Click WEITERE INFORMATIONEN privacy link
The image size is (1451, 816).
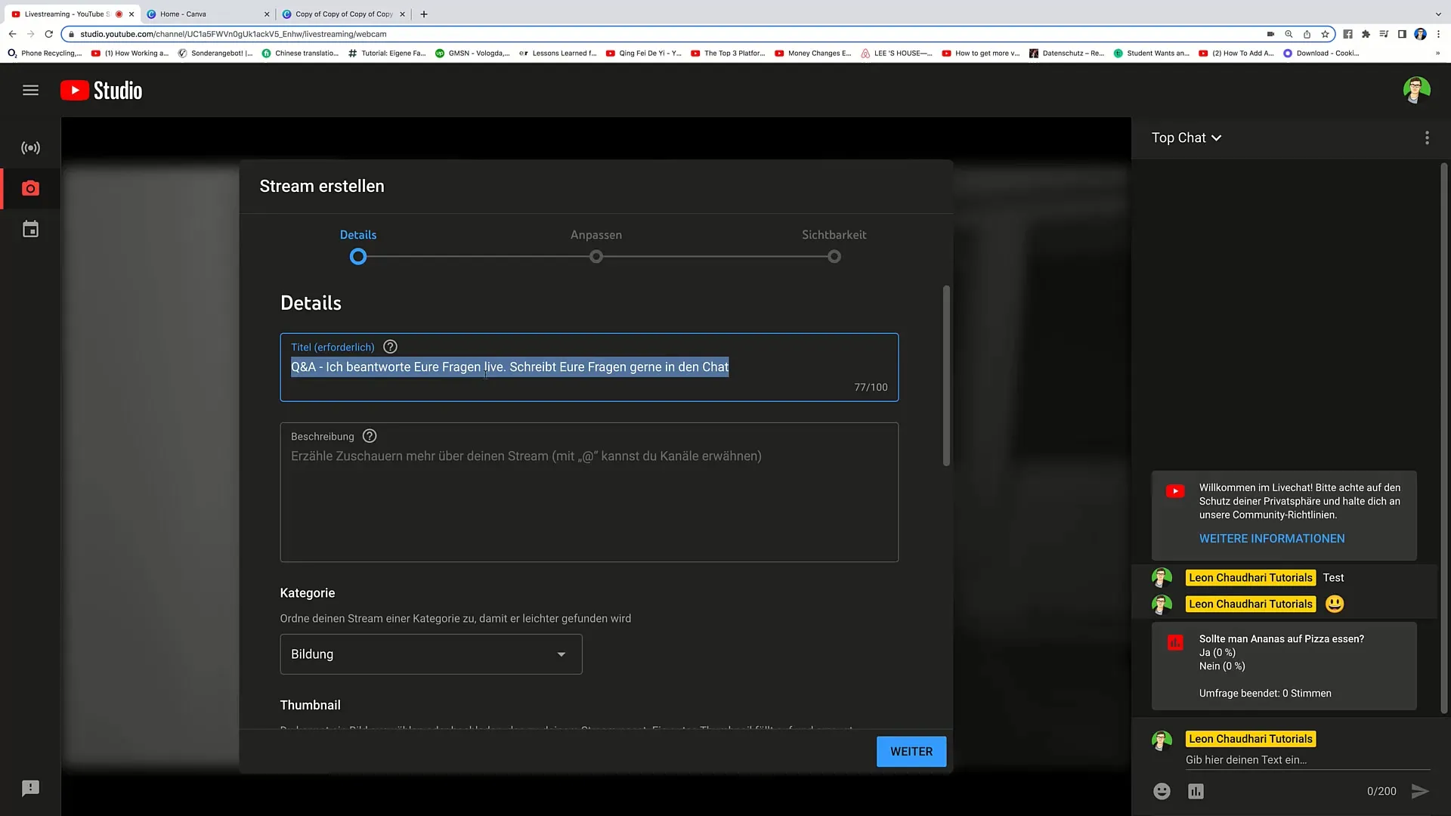click(1272, 538)
